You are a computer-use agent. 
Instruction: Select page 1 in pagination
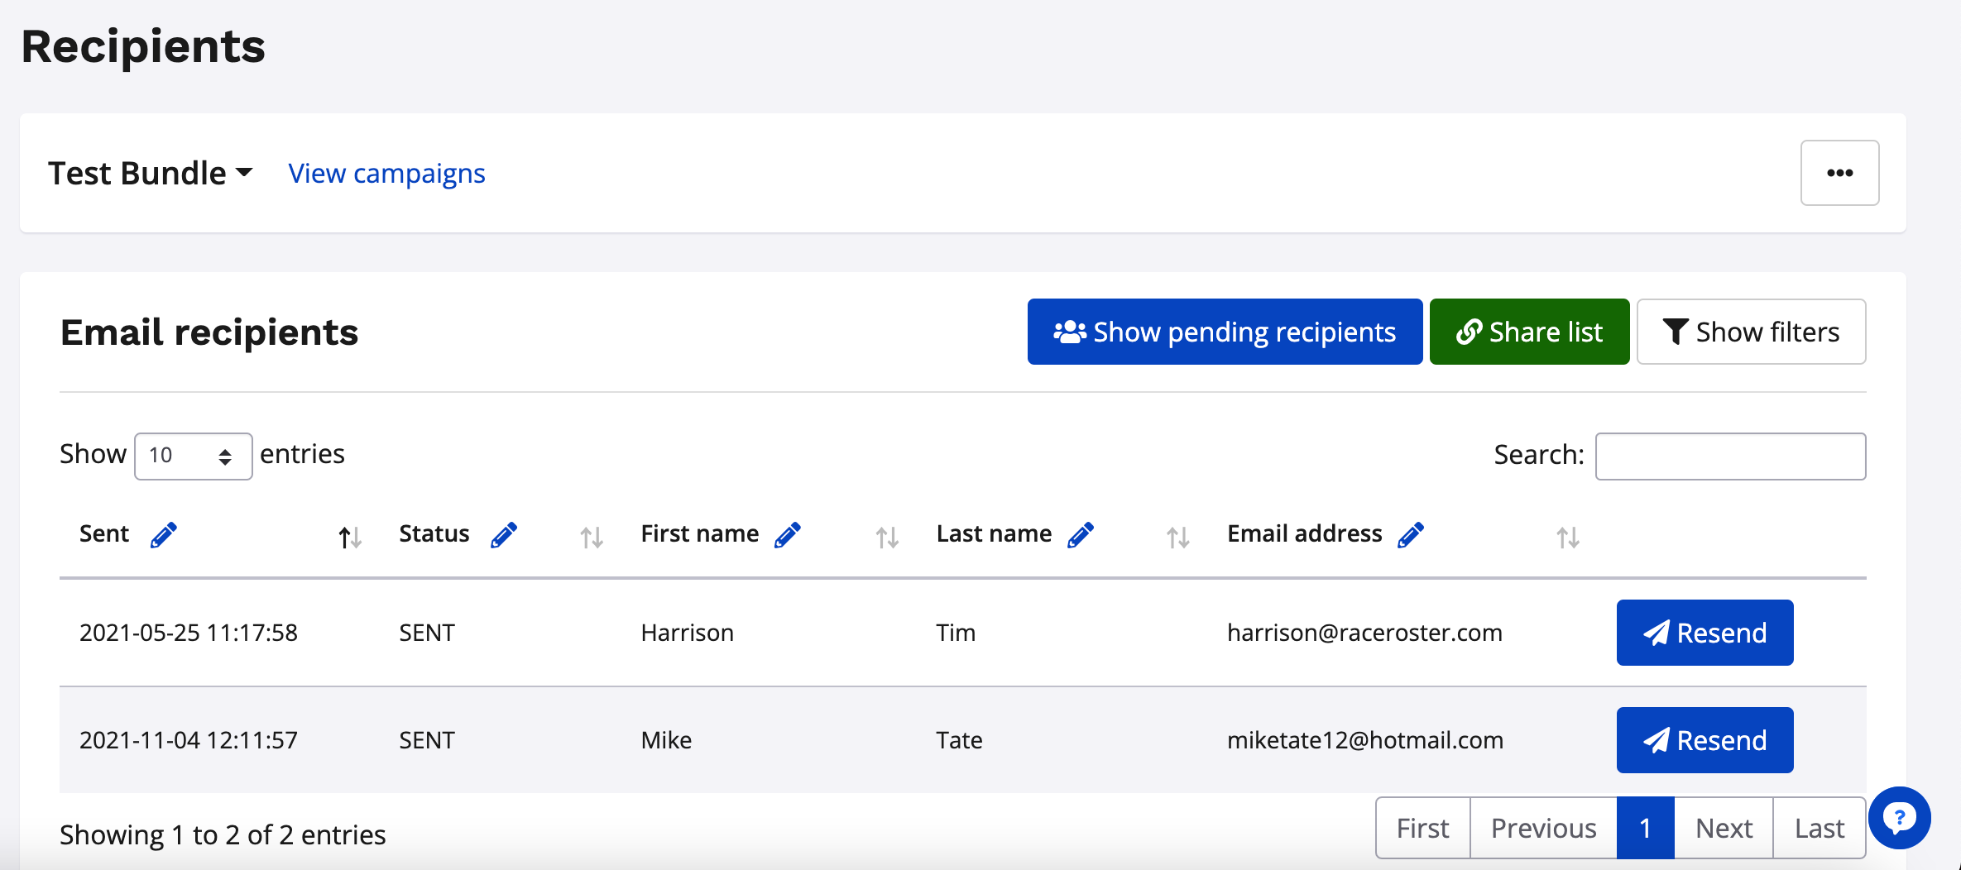coord(1645,828)
